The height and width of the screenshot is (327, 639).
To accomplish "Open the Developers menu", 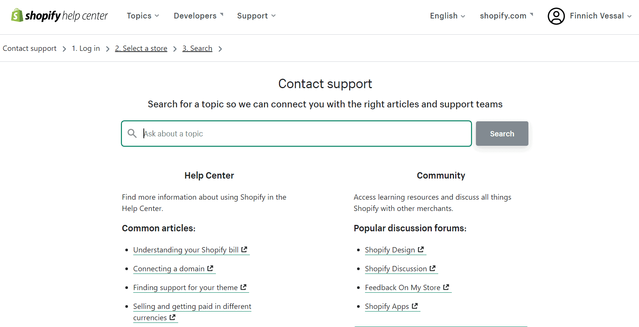I will pos(199,16).
